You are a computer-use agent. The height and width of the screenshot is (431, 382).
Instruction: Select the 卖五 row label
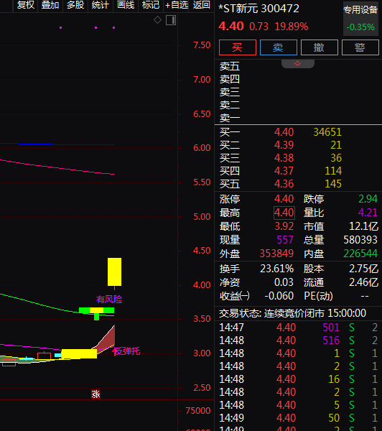pos(230,67)
